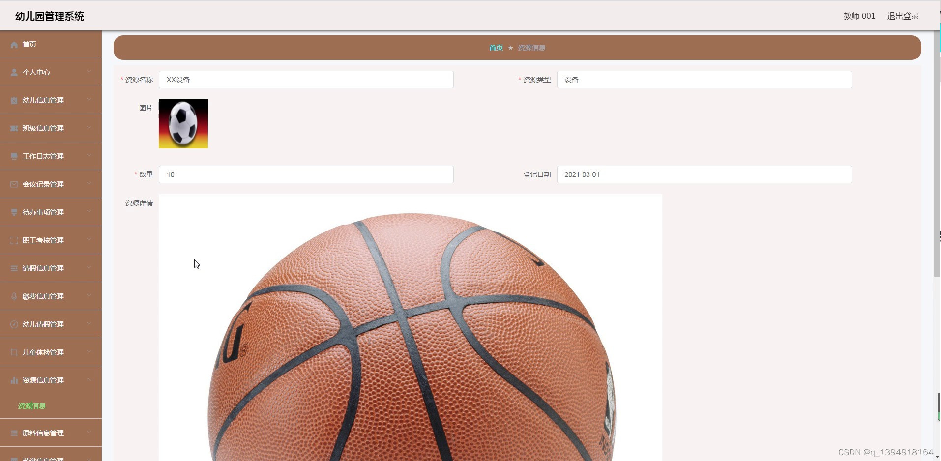Screen dimensions: 941x461
Task: Click the 资源详情 field label
Action: 139,203
